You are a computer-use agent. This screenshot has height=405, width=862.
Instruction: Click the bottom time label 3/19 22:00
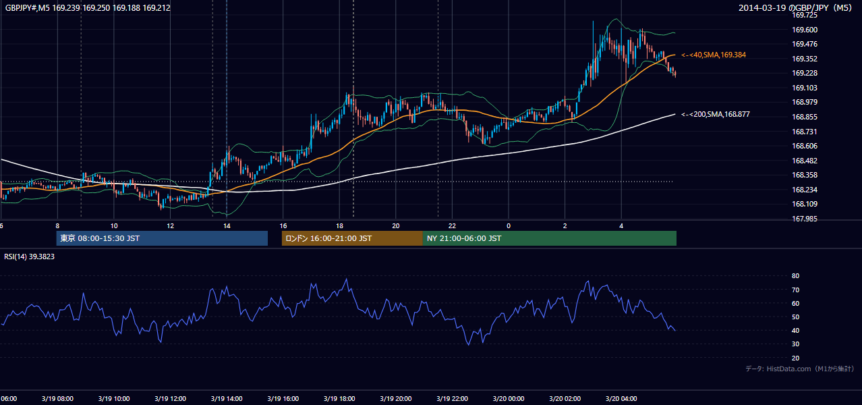tap(451, 399)
